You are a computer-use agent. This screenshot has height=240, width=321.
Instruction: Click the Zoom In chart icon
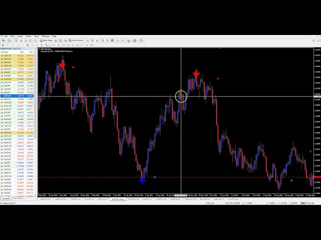[103, 40]
